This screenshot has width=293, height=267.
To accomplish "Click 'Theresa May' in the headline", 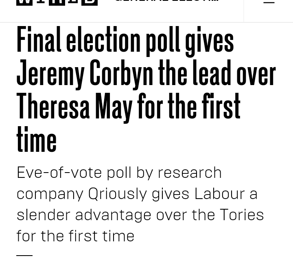I will pos(74,107).
